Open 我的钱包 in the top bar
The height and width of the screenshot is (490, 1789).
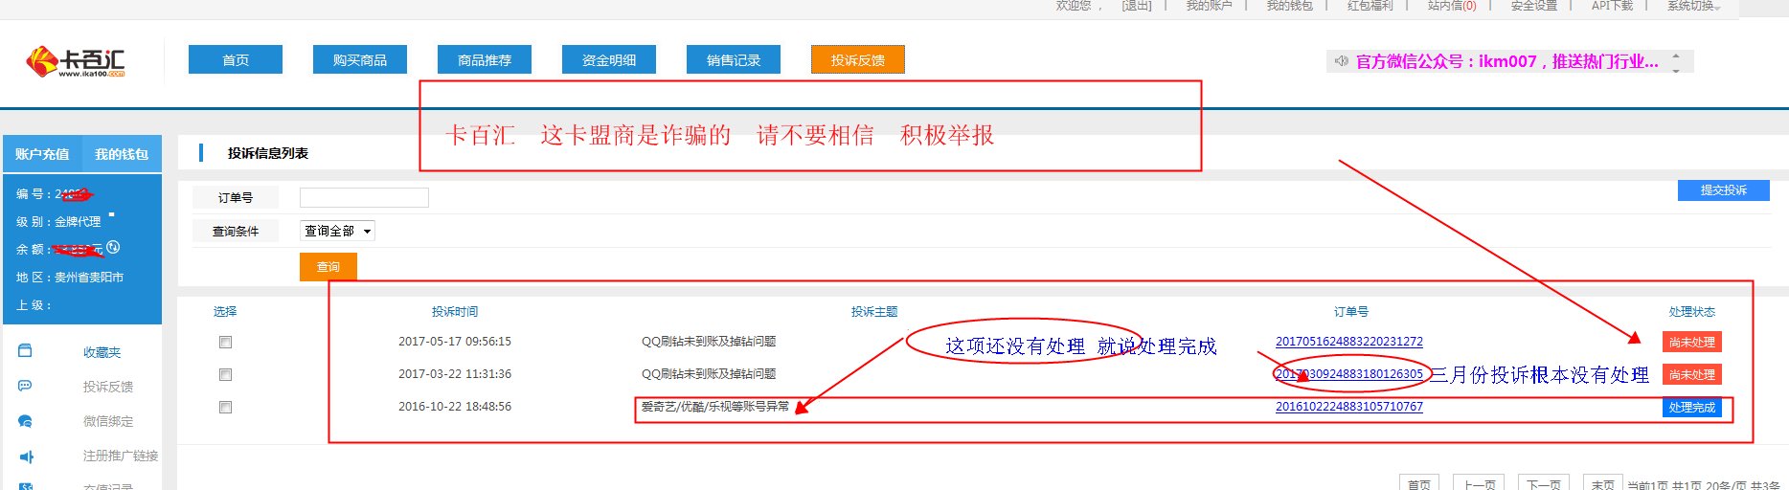[x=1289, y=6]
